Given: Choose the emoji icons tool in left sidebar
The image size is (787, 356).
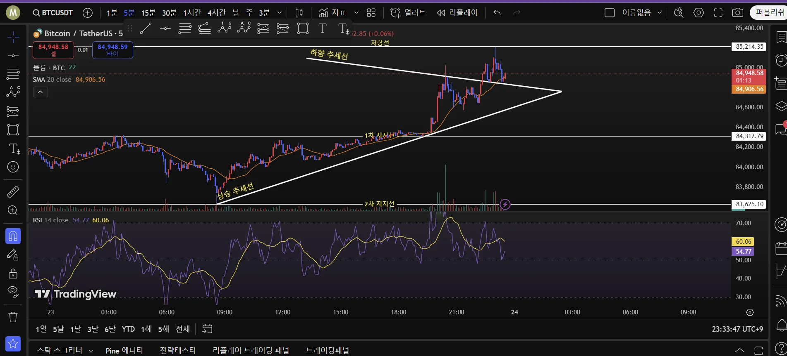Looking at the screenshot, I should coord(13,167).
